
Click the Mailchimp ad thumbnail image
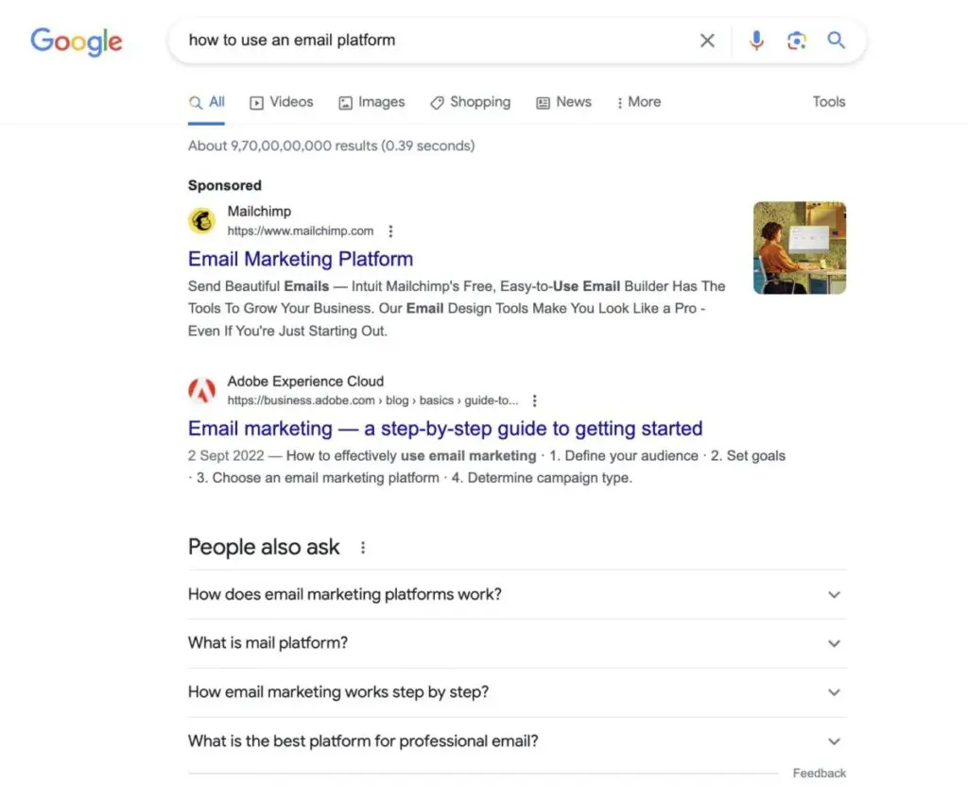tap(799, 247)
